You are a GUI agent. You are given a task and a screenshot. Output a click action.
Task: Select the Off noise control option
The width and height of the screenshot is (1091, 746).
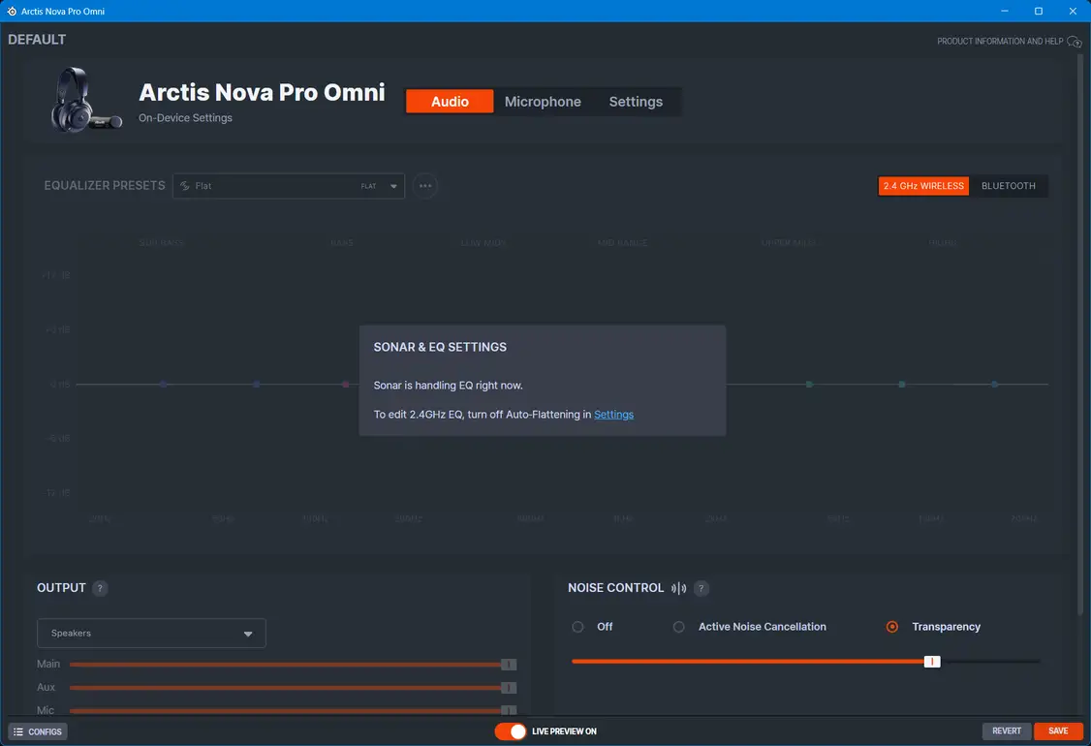point(577,626)
